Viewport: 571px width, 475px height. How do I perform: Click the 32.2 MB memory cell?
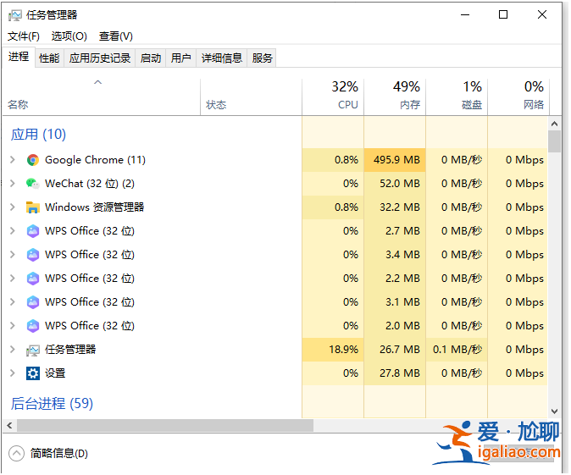click(395, 207)
